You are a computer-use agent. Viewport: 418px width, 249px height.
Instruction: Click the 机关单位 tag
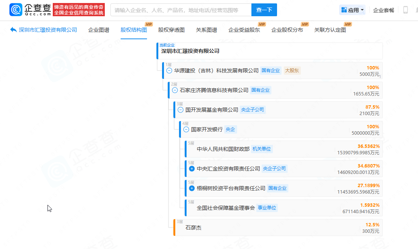(262, 149)
